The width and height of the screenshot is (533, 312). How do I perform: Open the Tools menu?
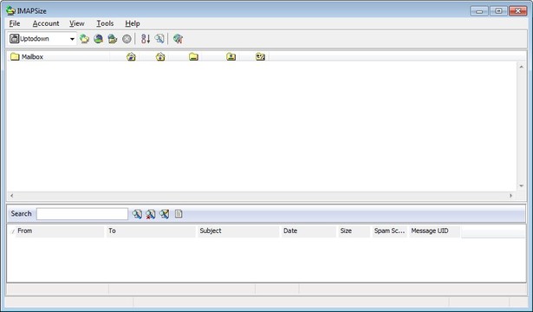tap(105, 23)
